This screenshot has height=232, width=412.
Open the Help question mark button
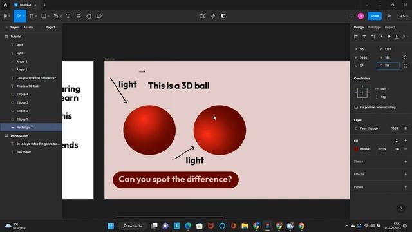click(400, 209)
